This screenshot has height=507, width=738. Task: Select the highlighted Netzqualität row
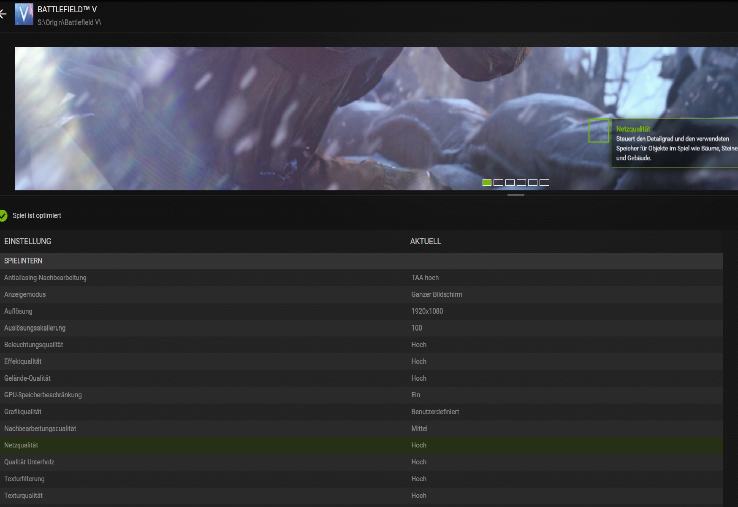coord(361,445)
